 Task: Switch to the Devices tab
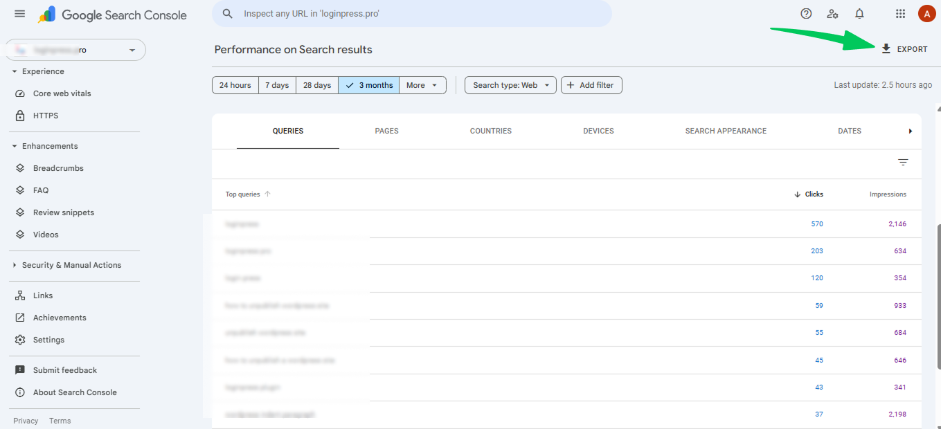coord(599,131)
